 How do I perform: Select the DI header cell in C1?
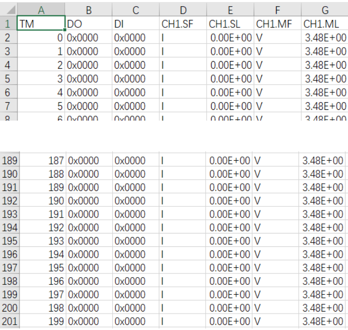point(136,24)
